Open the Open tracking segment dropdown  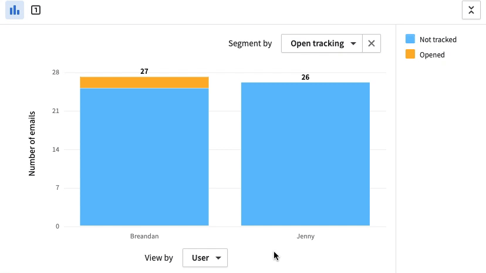[x=322, y=43]
